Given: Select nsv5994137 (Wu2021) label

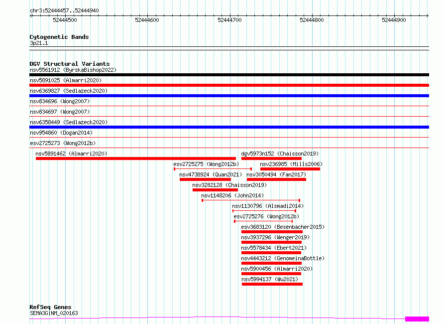Looking at the screenshot, I should click(270, 279).
